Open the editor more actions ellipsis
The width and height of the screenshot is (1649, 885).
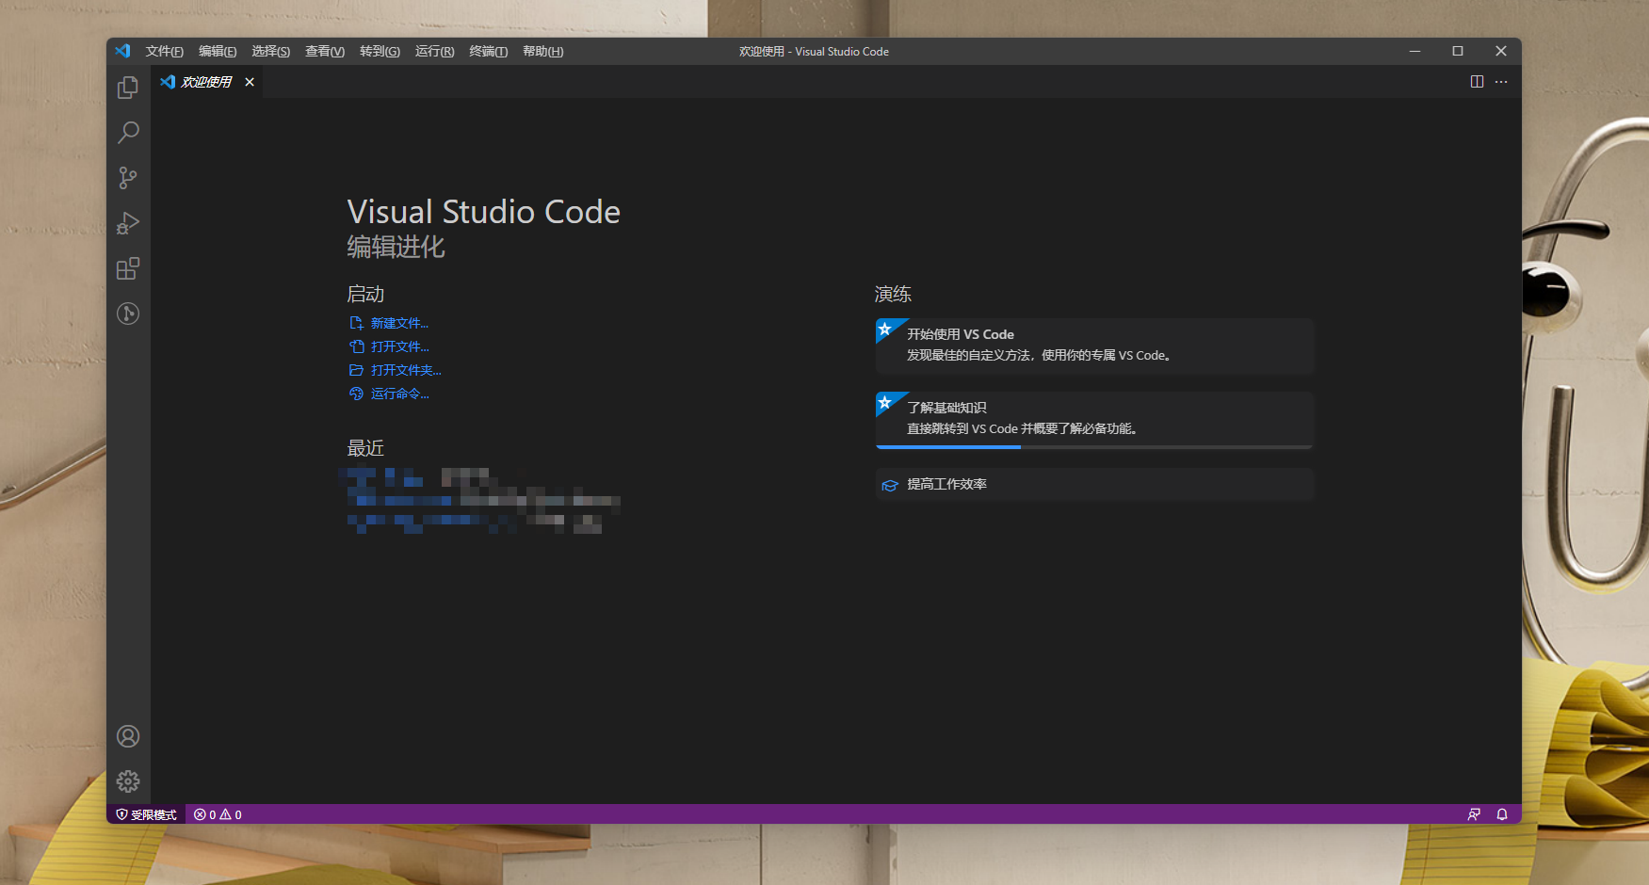click(x=1501, y=82)
